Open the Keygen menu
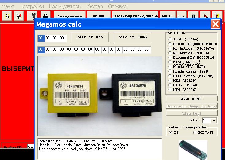Viewport: 225px width, 160px height. tap(95, 6)
